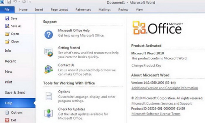The image size is (205, 123).
Task: Open the Quick Access Toolbar customize dropdown
Action: click(x=30, y=2)
